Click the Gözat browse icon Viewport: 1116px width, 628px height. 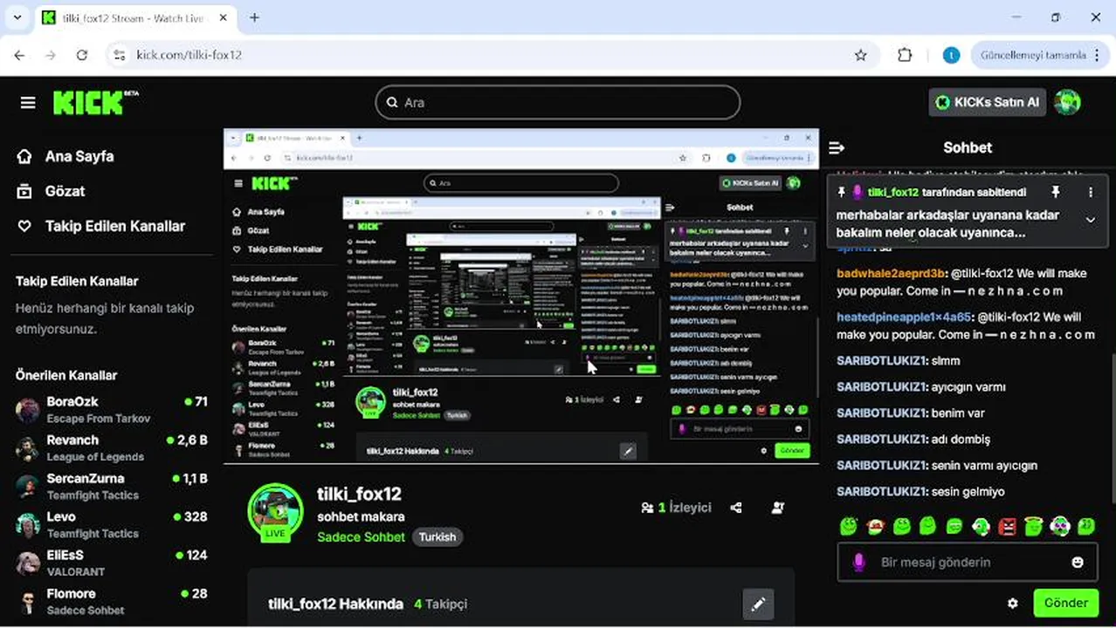(24, 191)
